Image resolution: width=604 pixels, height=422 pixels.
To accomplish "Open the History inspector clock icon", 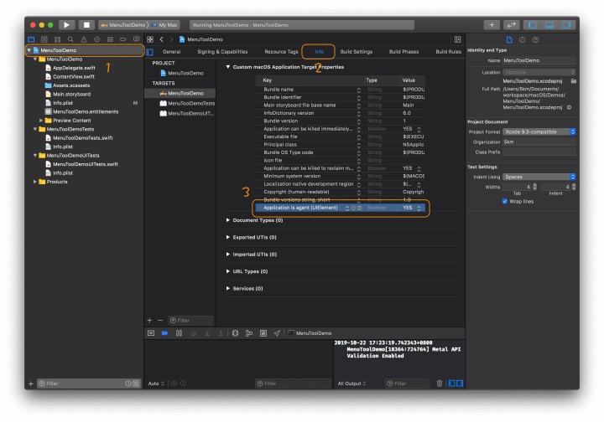I will [522, 39].
